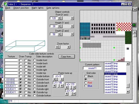Increase Depth Z axis with right arrow
Viewport: 139px width, 104px height.
pyautogui.click(x=72, y=34)
